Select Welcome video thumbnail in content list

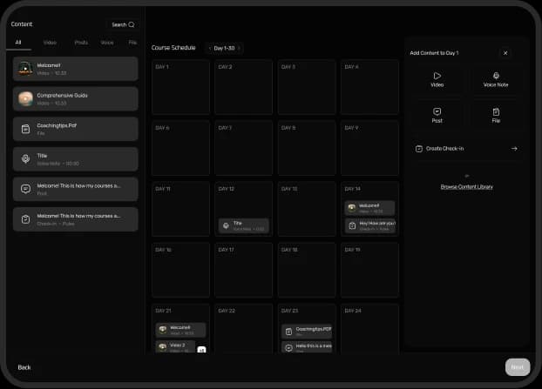tap(25, 69)
